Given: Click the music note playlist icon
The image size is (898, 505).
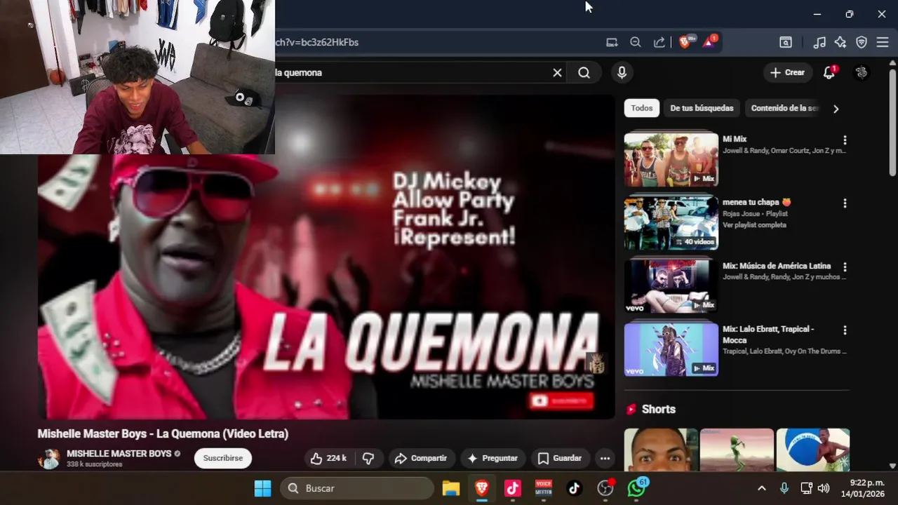Looking at the screenshot, I should (819, 42).
